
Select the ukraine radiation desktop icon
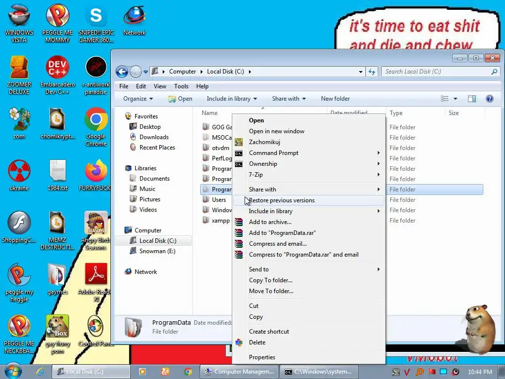pyautogui.click(x=19, y=175)
